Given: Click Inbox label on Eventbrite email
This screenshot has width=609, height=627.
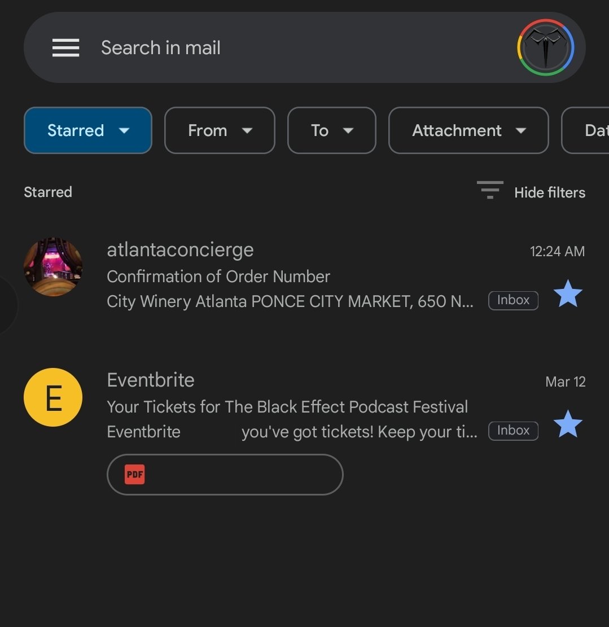Looking at the screenshot, I should 513,431.
